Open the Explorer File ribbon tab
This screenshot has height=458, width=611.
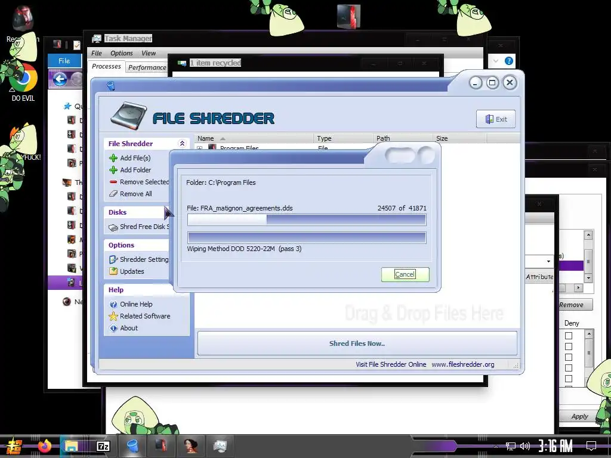tap(64, 61)
